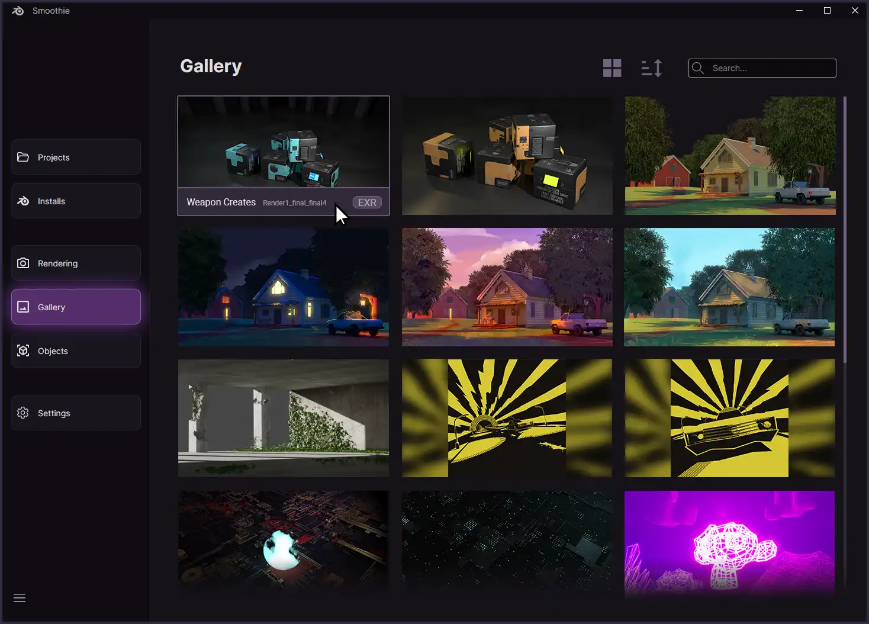Click the camera icon beside Rendering
The height and width of the screenshot is (624, 869).
click(x=23, y=263)
